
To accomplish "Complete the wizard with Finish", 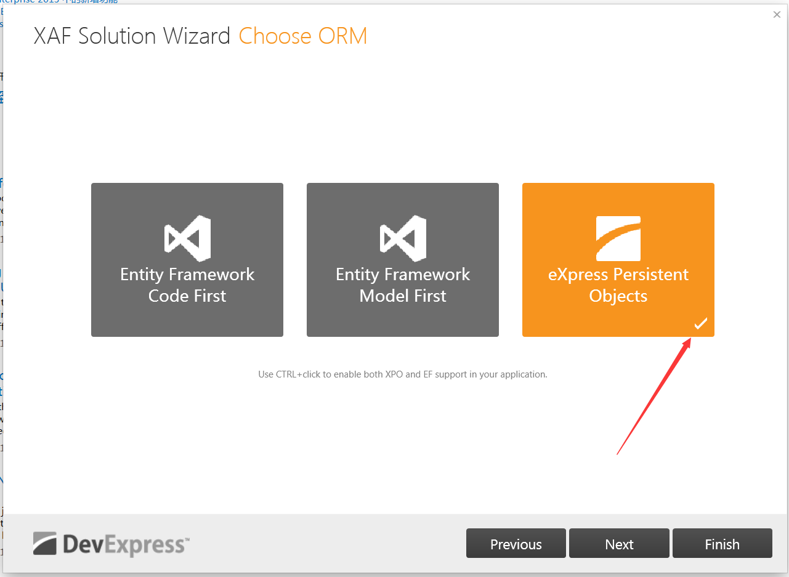I will coord(722,543).
